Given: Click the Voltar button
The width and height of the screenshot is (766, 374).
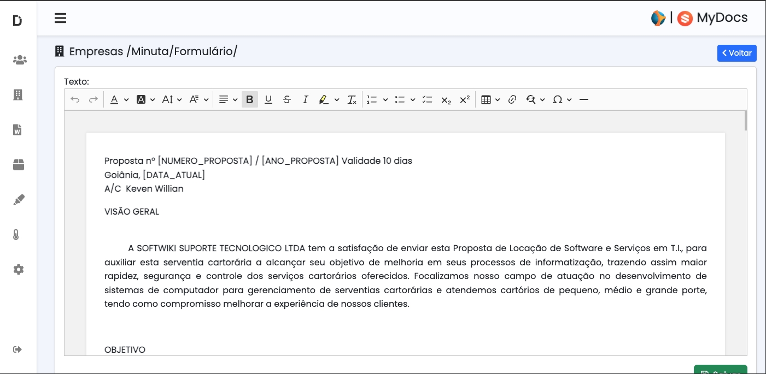Looking at the screenshot, I should [736, 53].
